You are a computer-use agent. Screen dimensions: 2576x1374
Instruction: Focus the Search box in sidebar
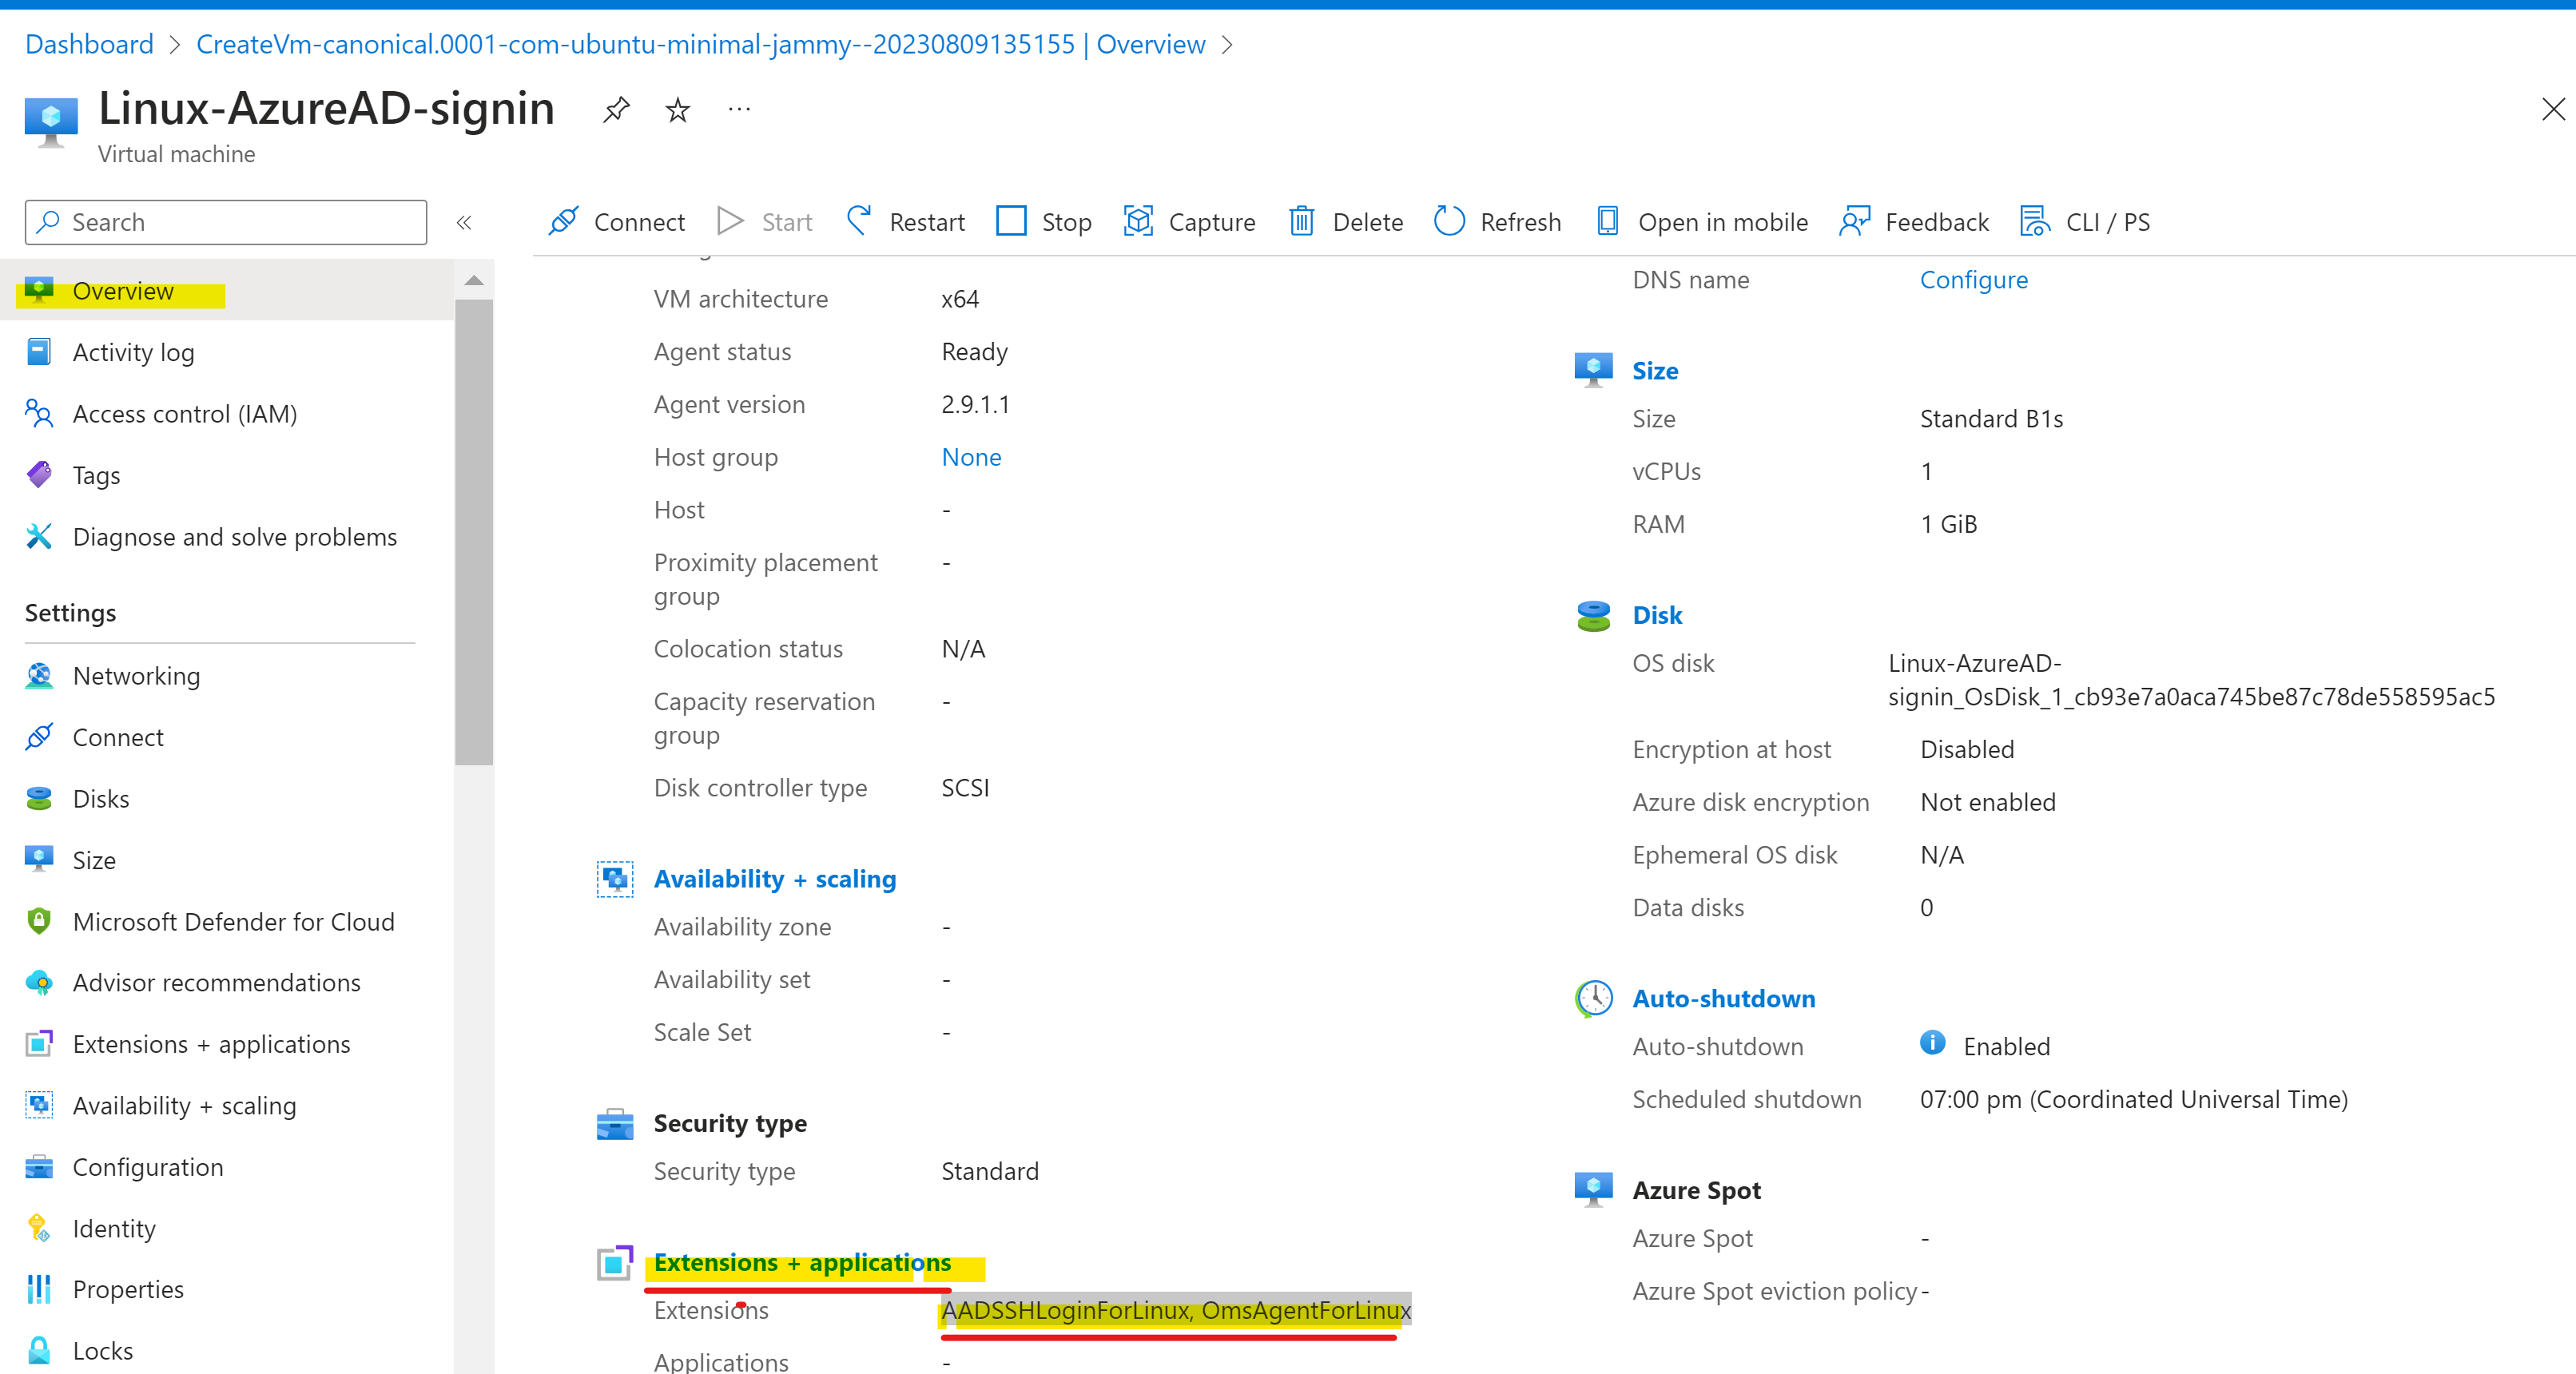pyautogui.click(x=226, y=222)
